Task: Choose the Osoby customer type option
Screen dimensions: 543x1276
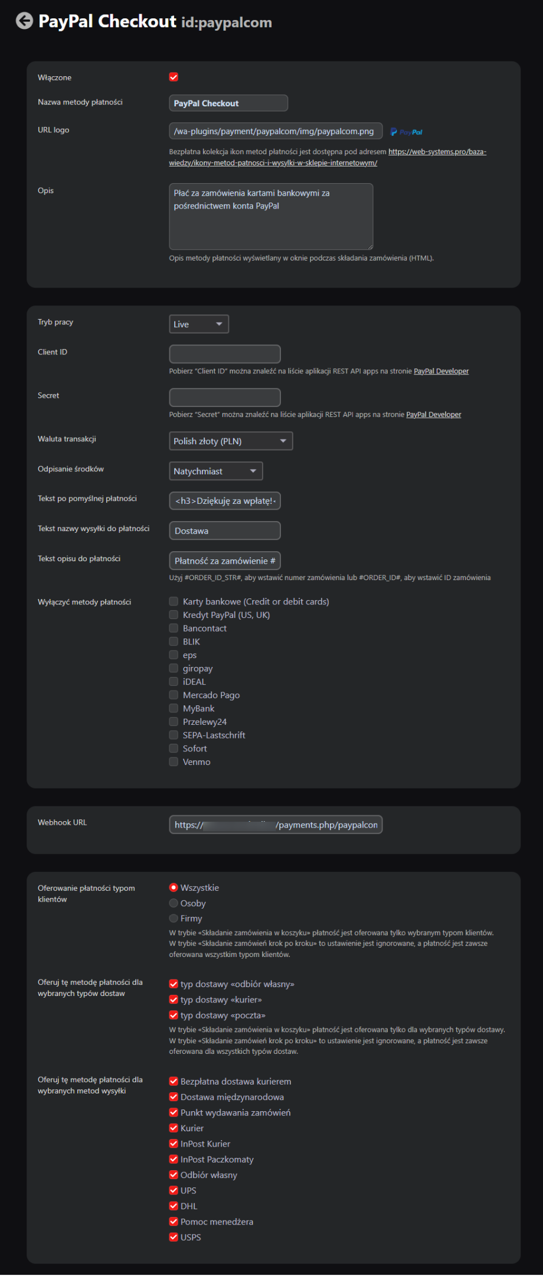Action: (174, 903)
